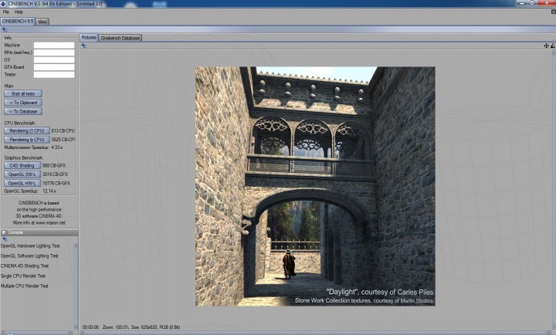Minimize the CINEBENCH window
The image size is (556, 335).
click(521, 3)
